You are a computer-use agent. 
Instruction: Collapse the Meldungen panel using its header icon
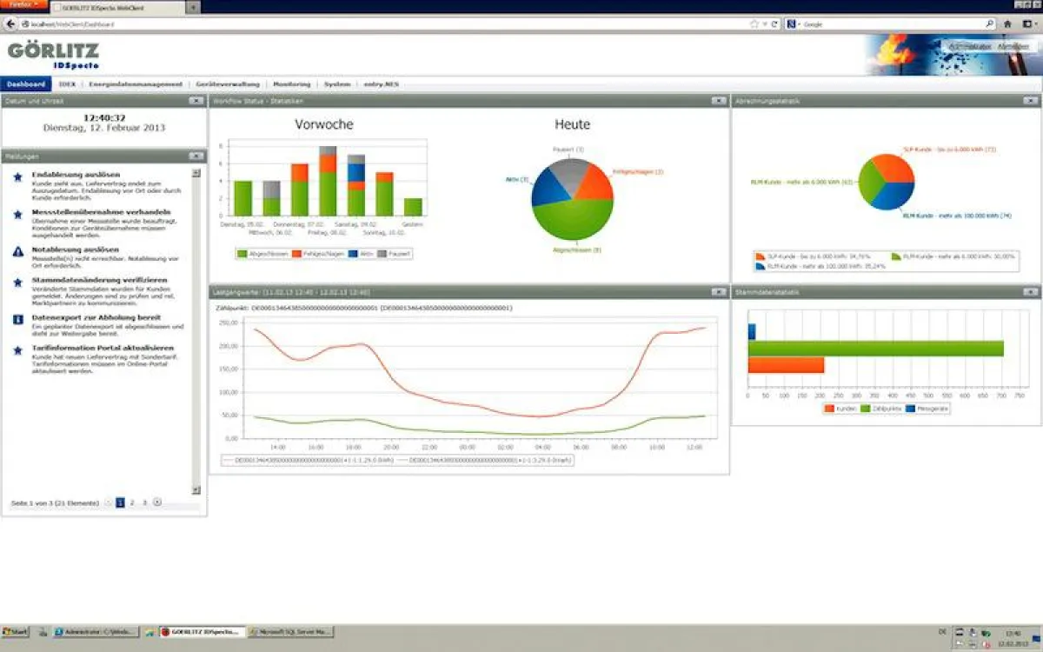pyautogui.click(x=198, y=156)
